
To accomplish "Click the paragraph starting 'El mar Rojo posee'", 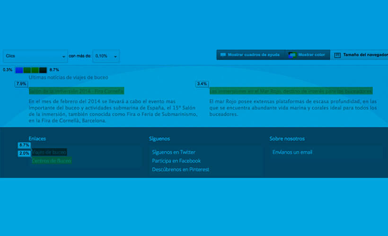I will coord(293,108).
